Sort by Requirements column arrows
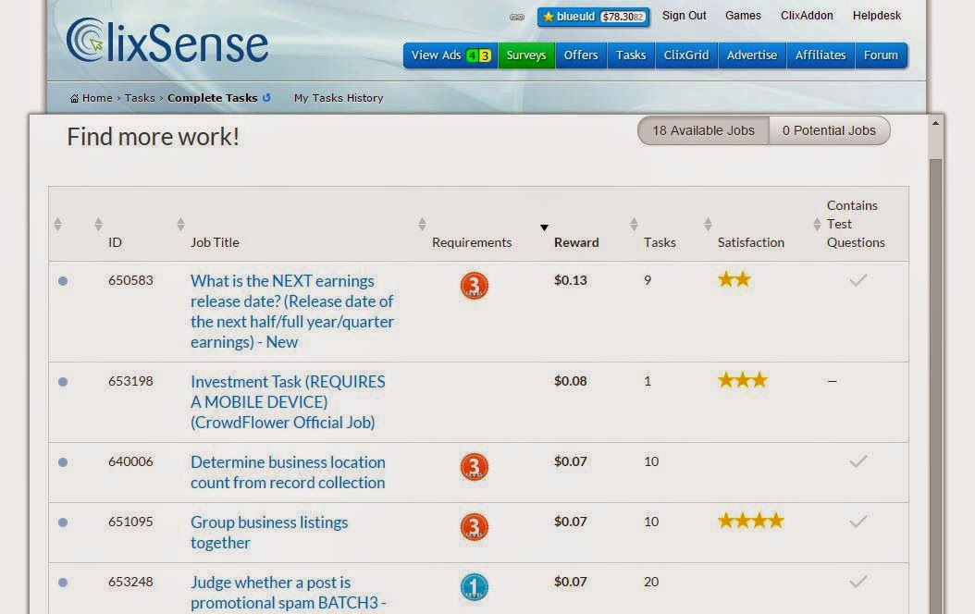The width and height of the screenshot is (975, 614). pyautogui.click(x=422, y=225)
